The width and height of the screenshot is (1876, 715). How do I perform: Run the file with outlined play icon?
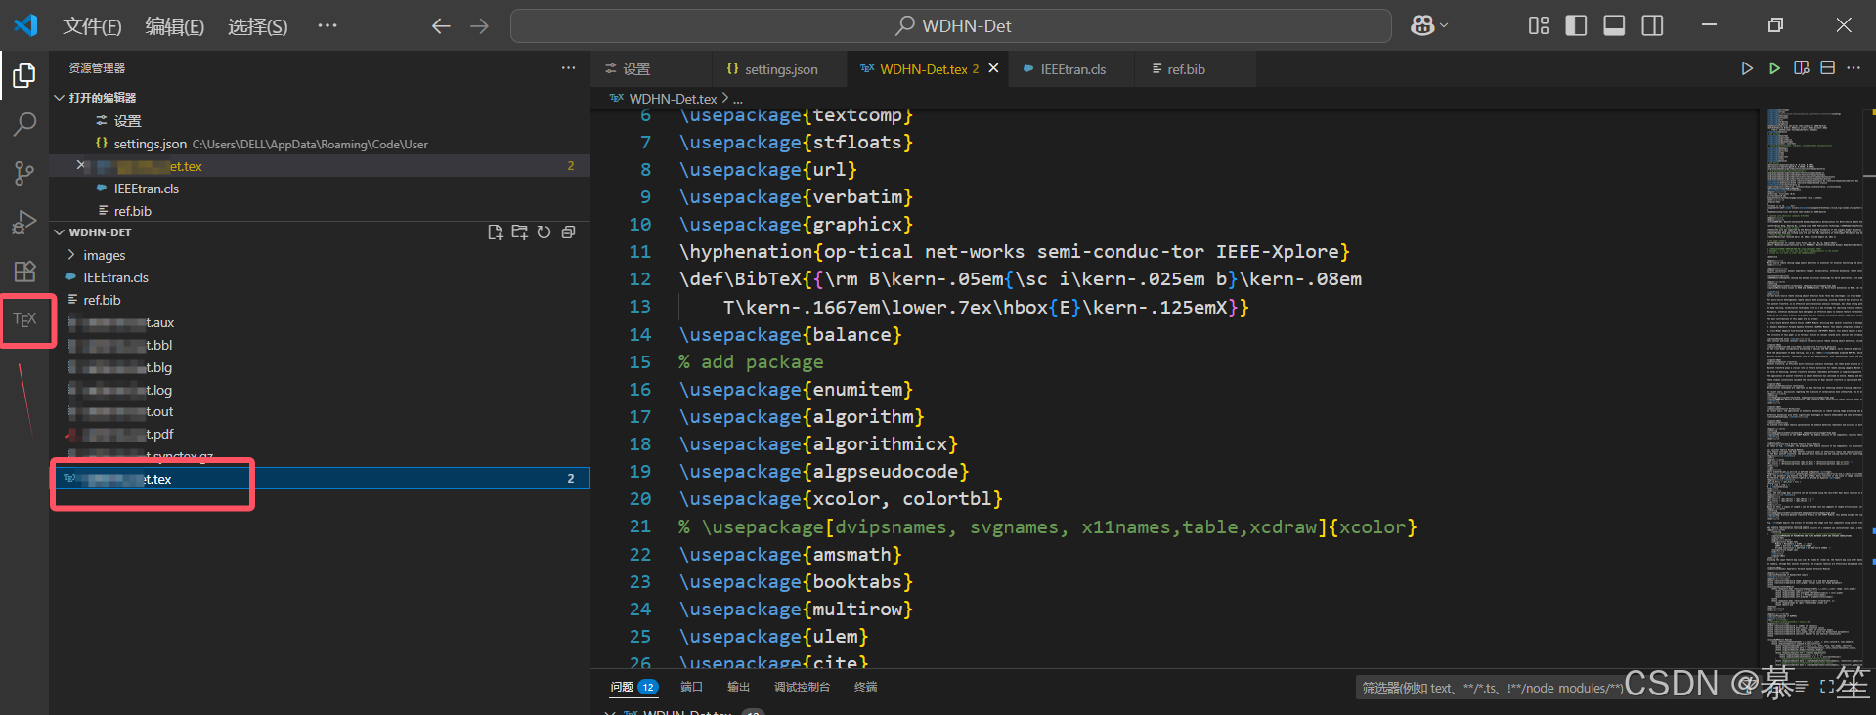[x=1747, y=68]
